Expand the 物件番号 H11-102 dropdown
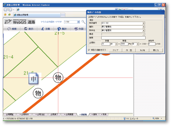This screenshot has width=172, height=127. 144,23
